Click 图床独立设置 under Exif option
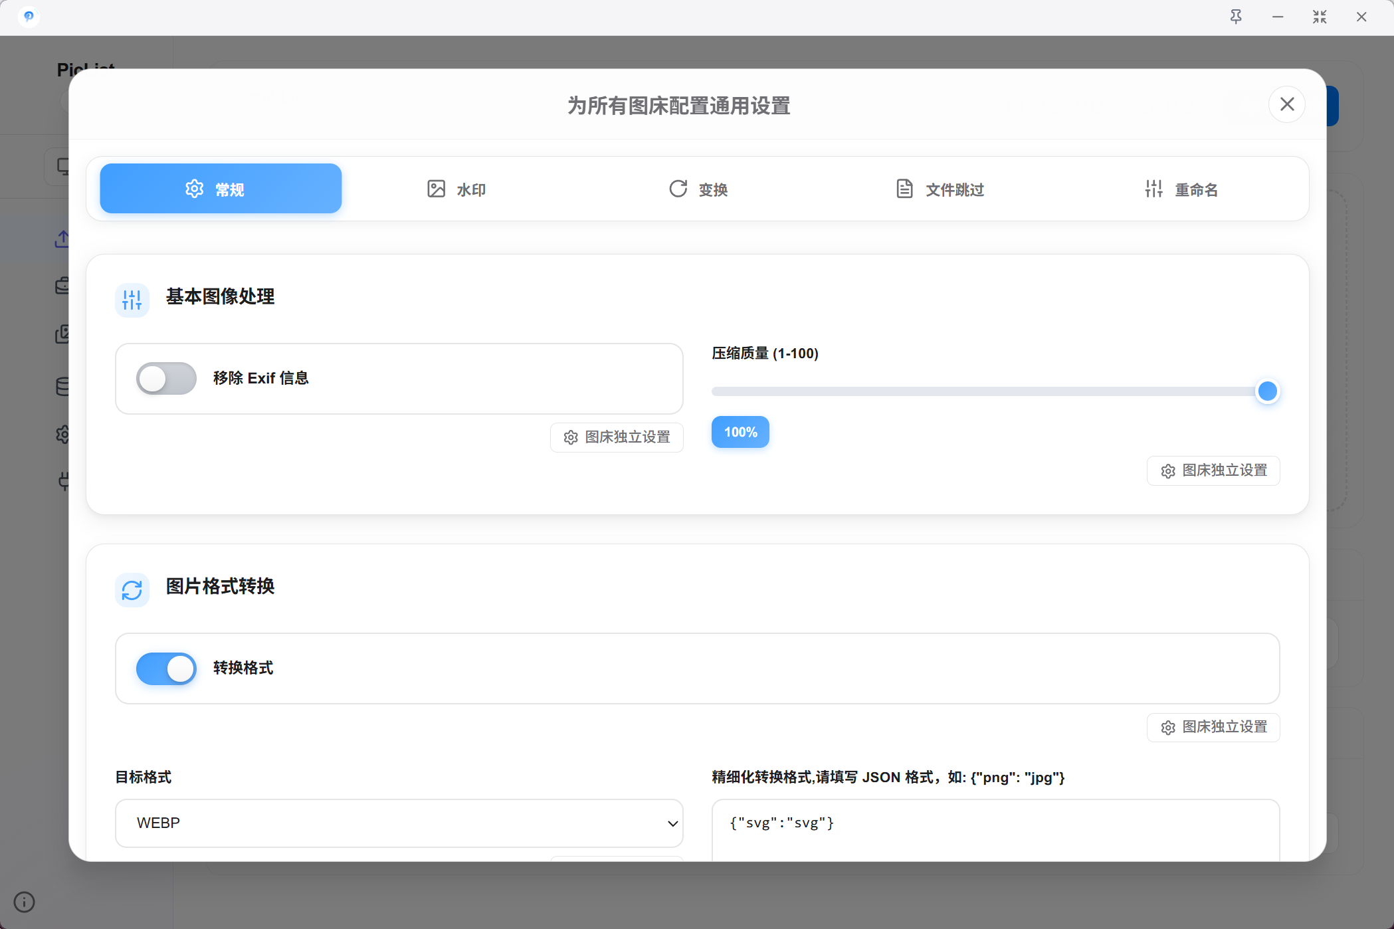 click(617, 437)
